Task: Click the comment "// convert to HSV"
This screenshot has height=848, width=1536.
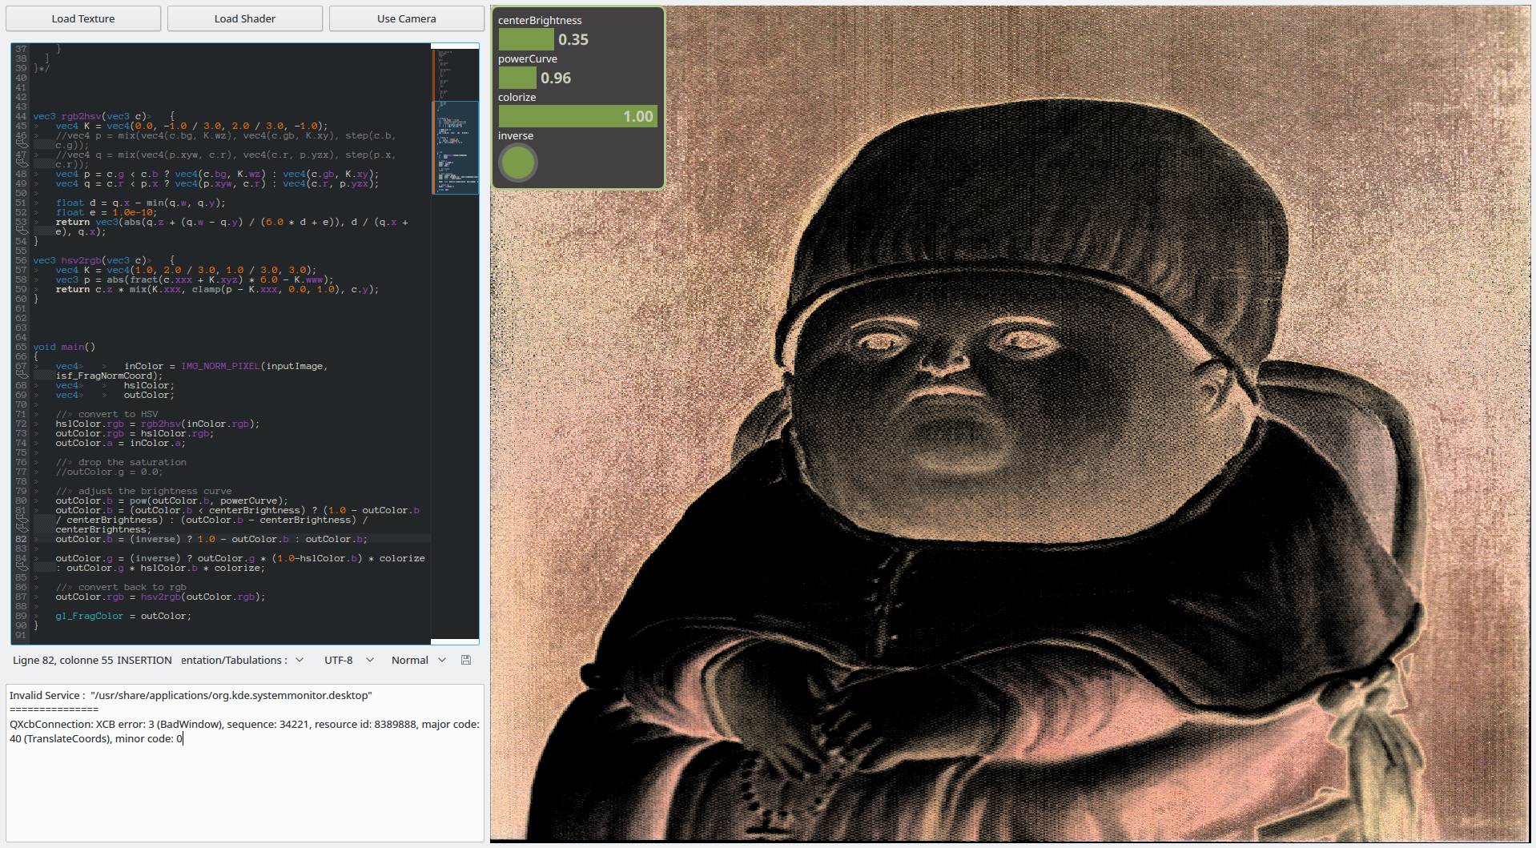Action: click(x=107, y=414)
